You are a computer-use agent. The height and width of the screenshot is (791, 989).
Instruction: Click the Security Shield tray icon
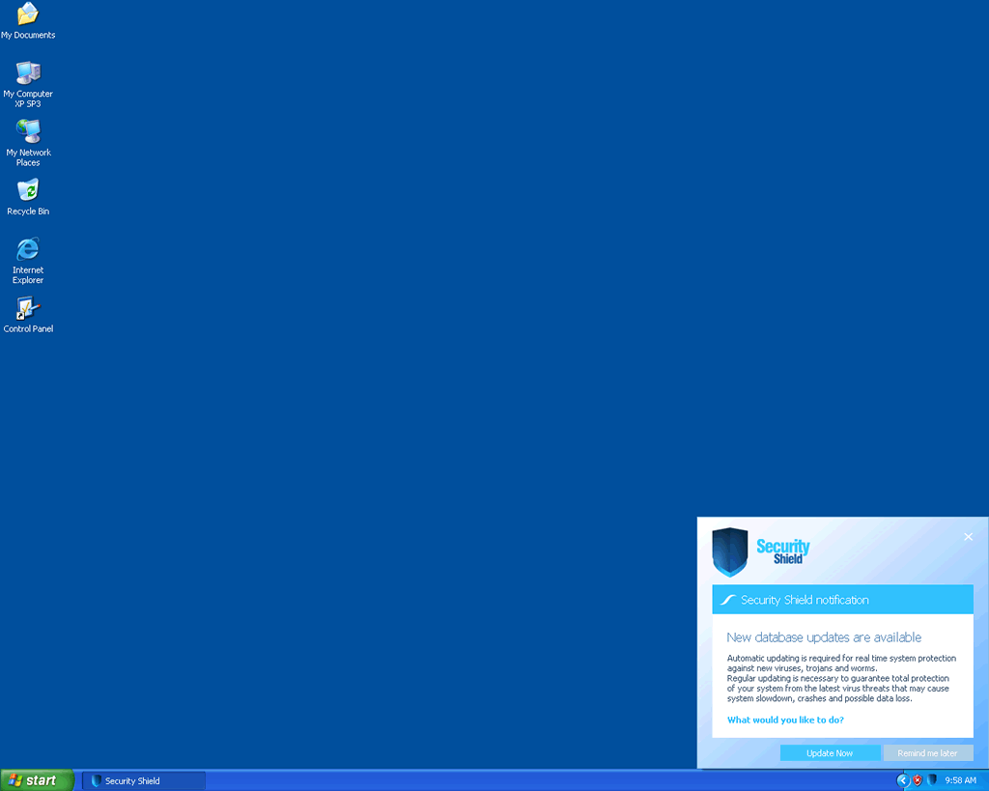tap(932, 780)
